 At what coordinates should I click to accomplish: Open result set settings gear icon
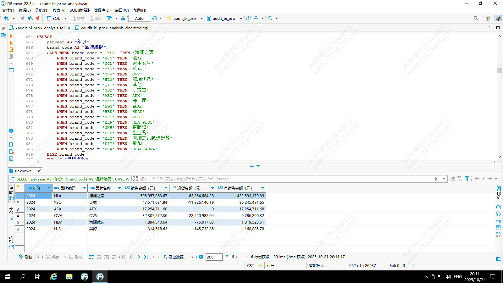point(201,257)
